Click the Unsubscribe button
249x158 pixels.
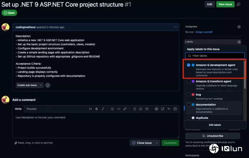coord(213,136)
